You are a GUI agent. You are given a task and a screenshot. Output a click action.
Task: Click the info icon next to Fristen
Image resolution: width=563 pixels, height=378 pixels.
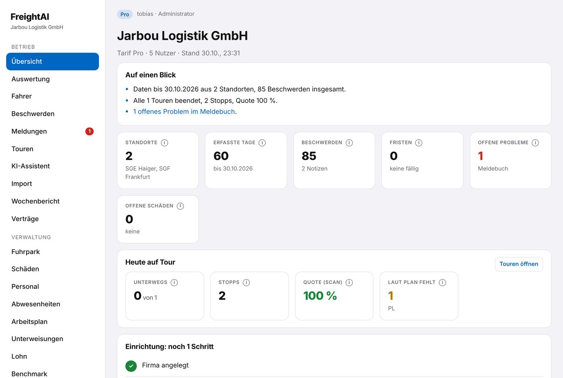coord(419,143)
